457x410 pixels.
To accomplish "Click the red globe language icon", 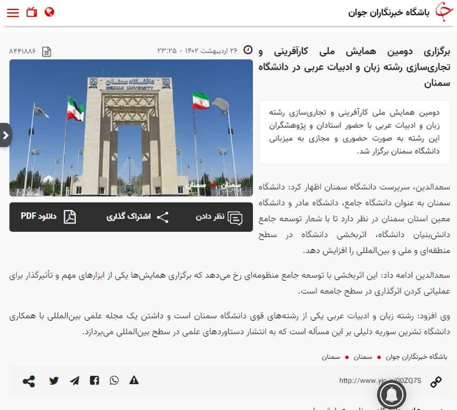I will 49,12.
